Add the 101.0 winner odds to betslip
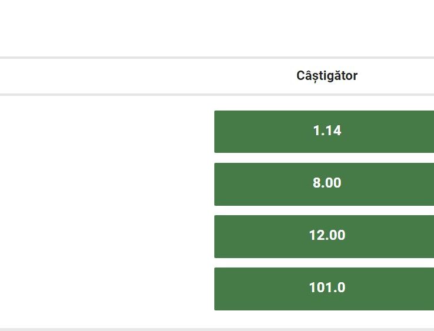Viewport: 434px width, 331px height. [x=324, y=289]
